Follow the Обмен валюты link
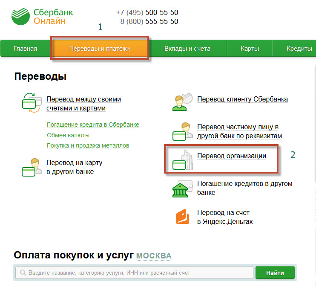This screenshot has height=287, width=316. (68, 135)
